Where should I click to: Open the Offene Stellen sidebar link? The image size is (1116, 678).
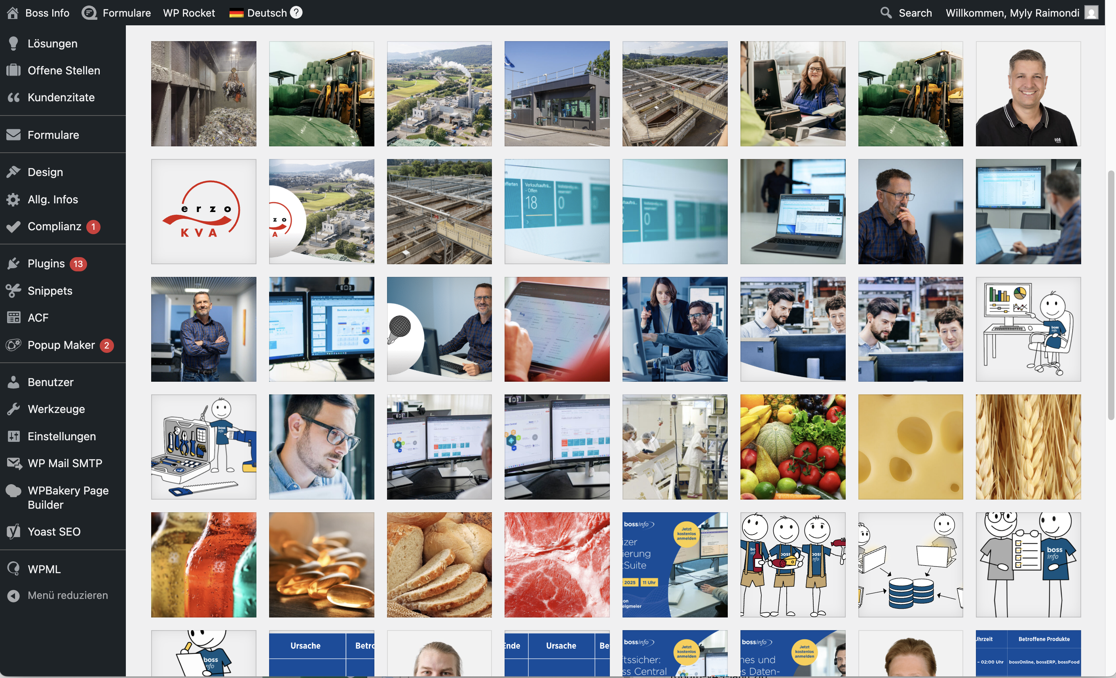[x=63, y=70]
